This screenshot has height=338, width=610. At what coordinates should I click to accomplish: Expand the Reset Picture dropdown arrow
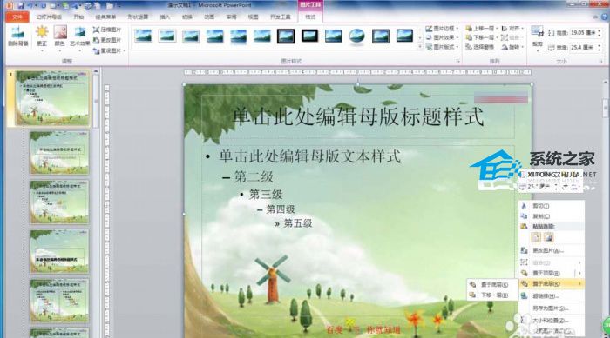coord(125,51)
